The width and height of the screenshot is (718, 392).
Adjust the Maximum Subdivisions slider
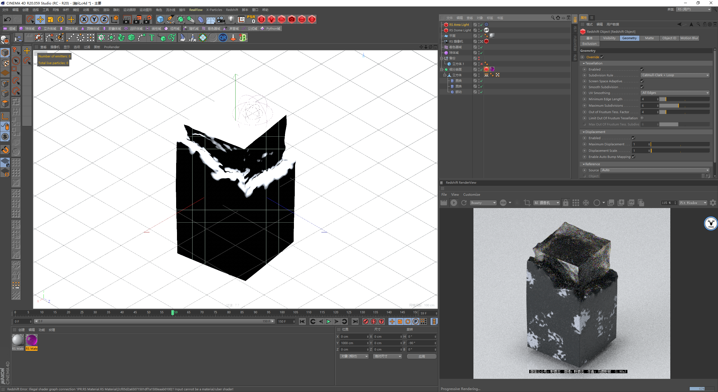pos(684,106)
